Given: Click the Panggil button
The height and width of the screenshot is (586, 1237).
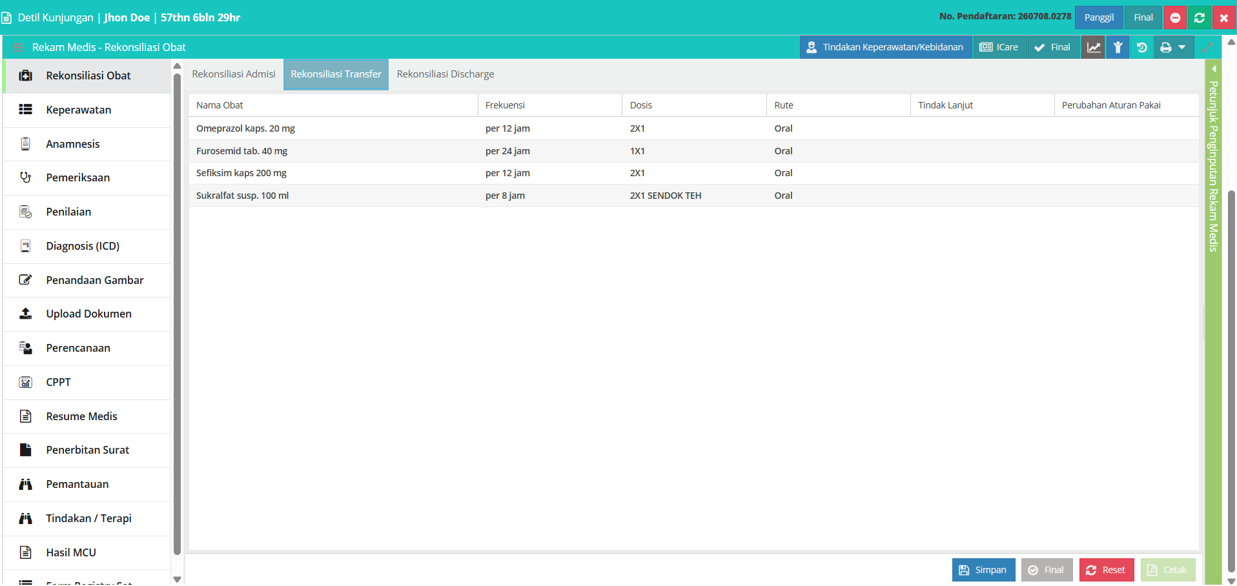Looking at the screenshot, I should tap(1099, 17).
